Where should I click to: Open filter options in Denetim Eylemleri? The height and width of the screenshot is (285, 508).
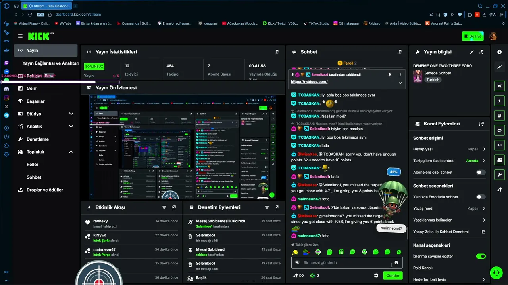(x=267, y=207)
